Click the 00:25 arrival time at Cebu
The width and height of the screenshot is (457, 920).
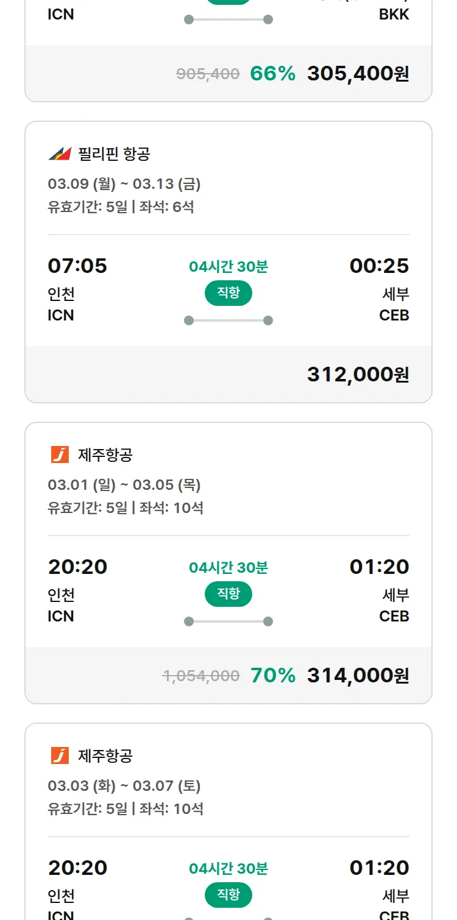click(379, 266)
